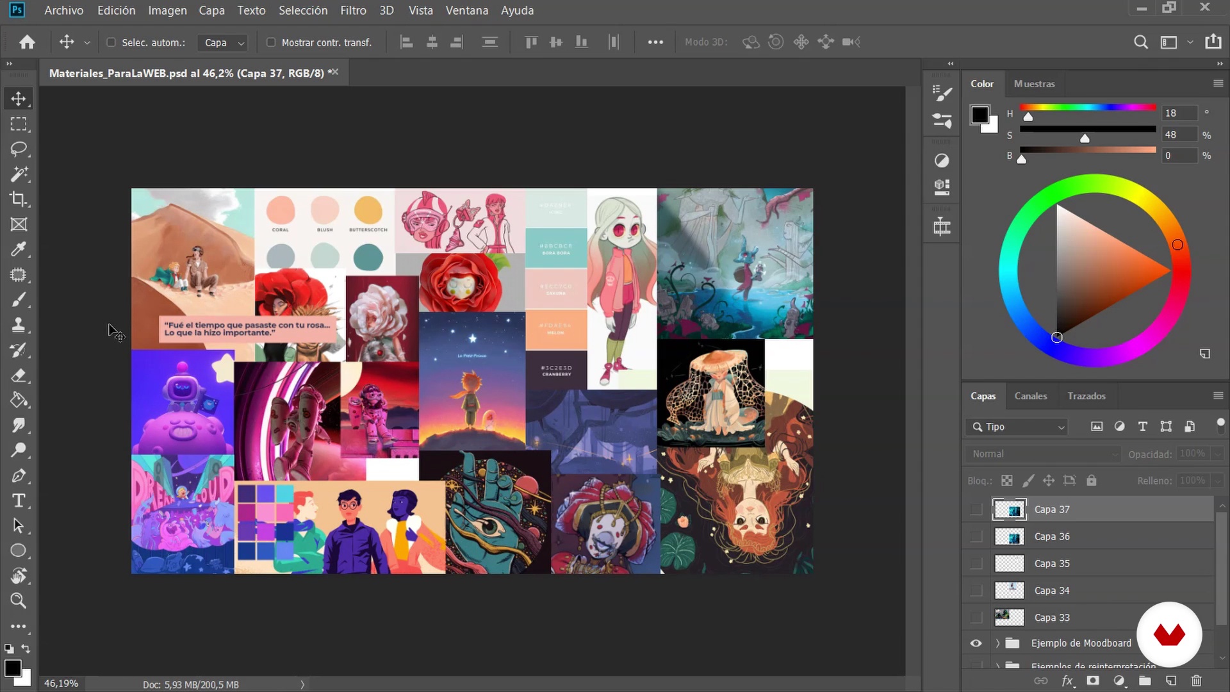Open the Archivo menu

(x=63, y=10)
